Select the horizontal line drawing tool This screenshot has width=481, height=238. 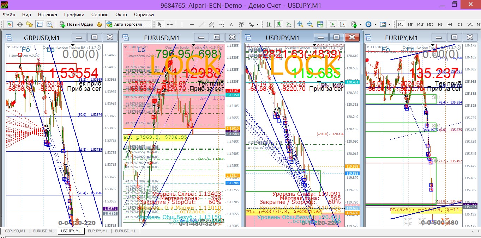point(192,24)
